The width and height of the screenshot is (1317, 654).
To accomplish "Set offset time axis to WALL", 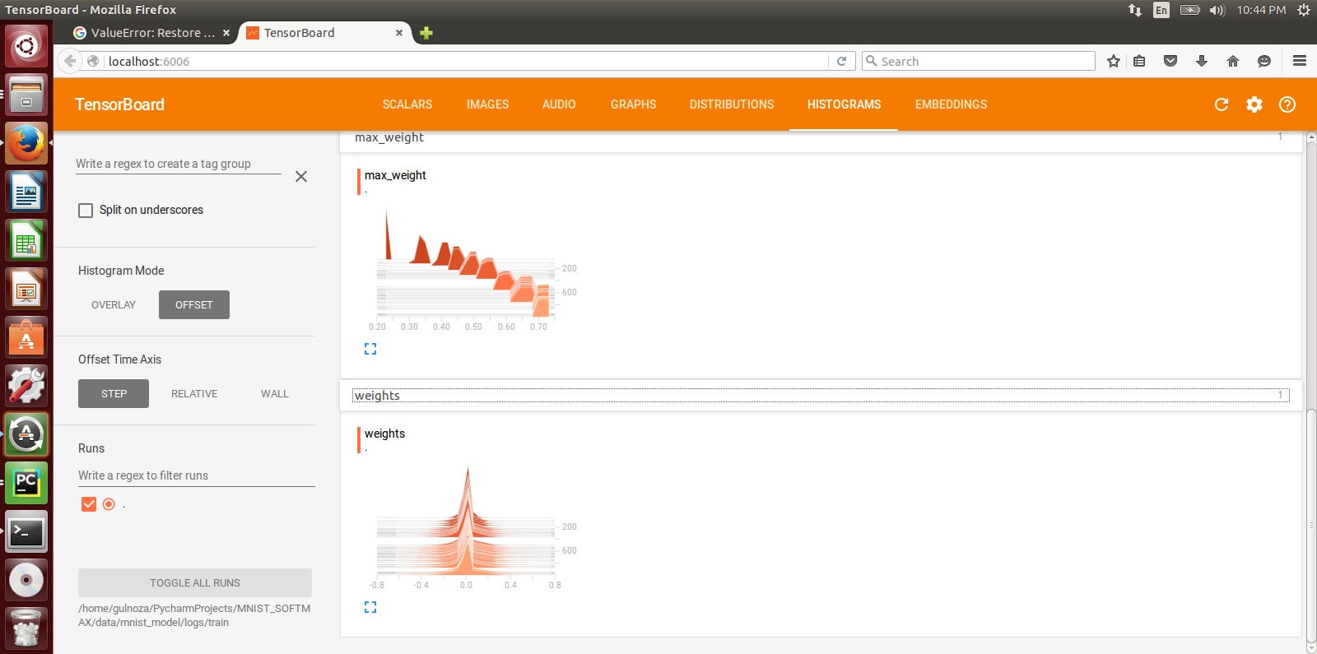I will (275, 394).
